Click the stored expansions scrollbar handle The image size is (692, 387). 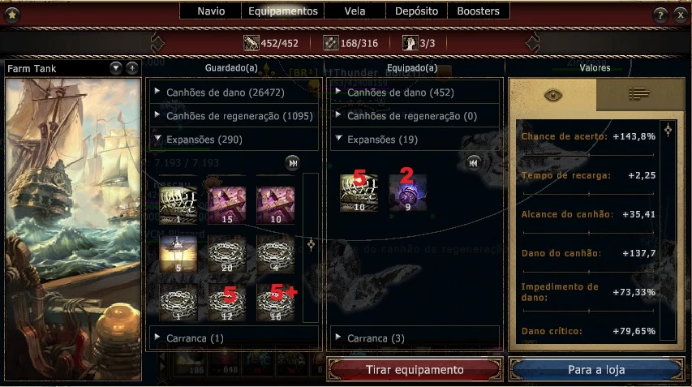coord(312,244)
